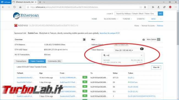Open Comments (96) tab

point(54,61)
